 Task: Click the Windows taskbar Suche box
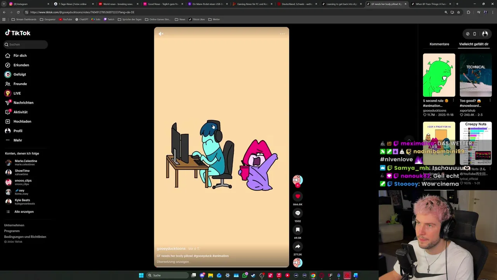pyautogui.click(x=168, y=275)
